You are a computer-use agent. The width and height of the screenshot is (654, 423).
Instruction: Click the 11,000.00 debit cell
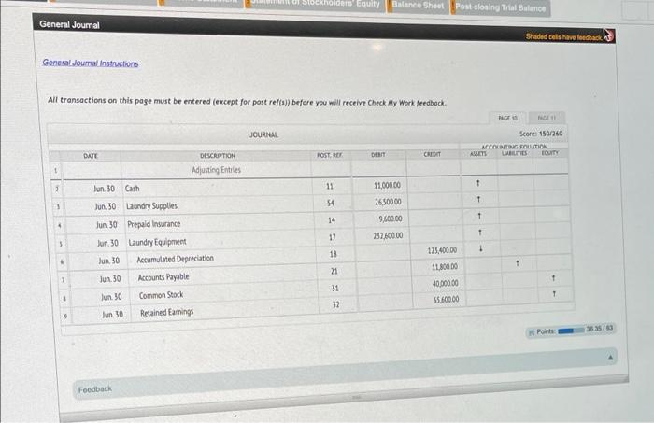click(378, 185)
